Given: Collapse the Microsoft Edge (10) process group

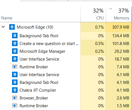Looking at the screenshot, I should pyautogui.click(x=3, y=27).
